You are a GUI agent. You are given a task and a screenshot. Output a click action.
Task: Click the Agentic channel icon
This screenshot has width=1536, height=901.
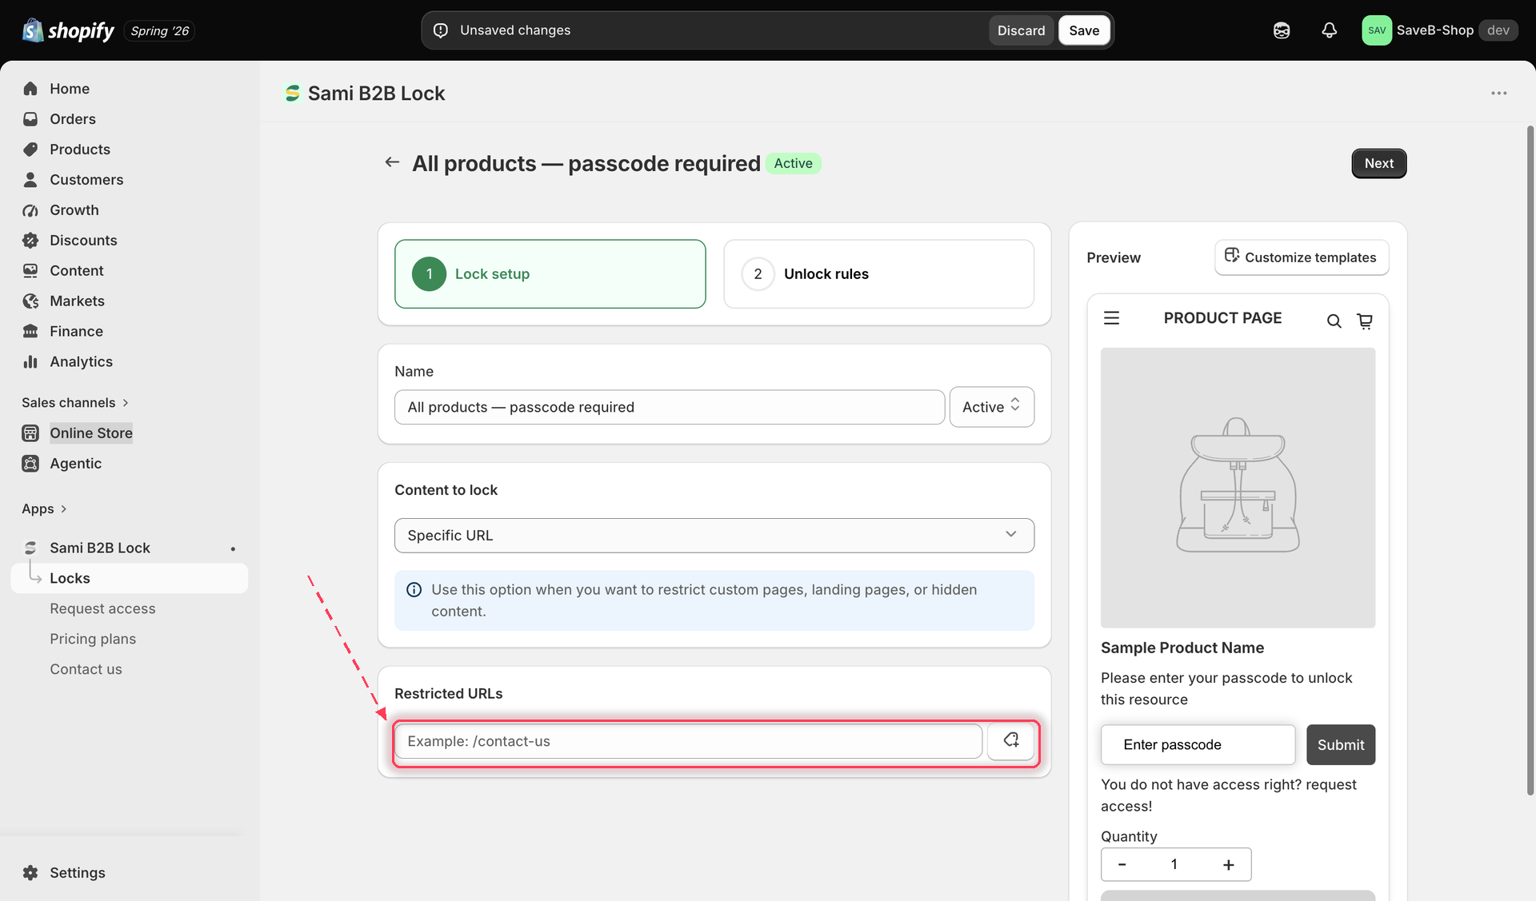(30, 464)
